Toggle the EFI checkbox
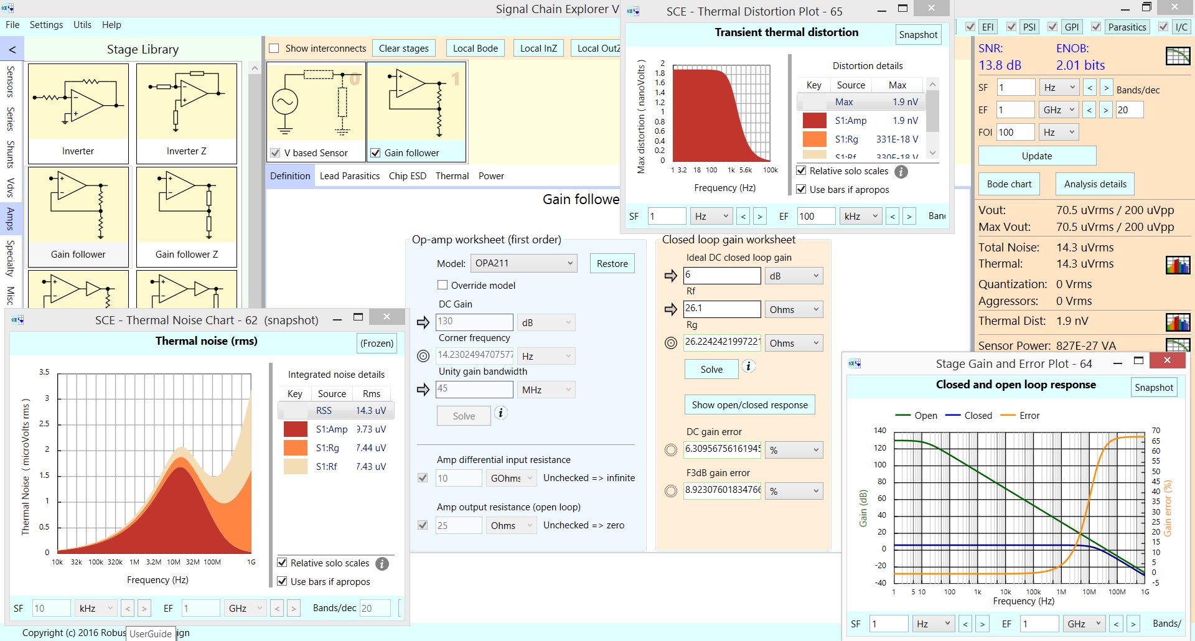Viewport: 1195px width, 641px height. pos(970,27)
